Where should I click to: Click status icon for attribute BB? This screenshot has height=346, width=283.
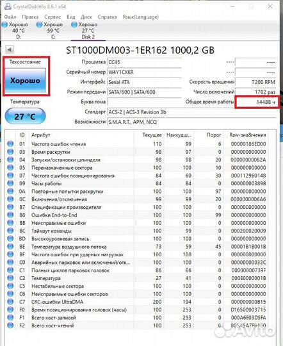[10, 223]
